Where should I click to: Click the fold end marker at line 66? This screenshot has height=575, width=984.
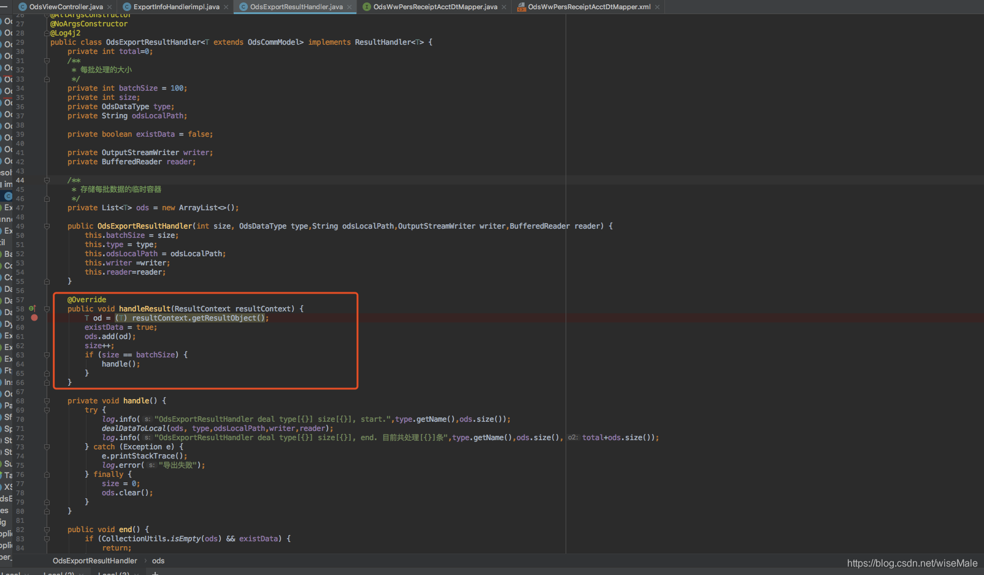[x=47, y=383]
